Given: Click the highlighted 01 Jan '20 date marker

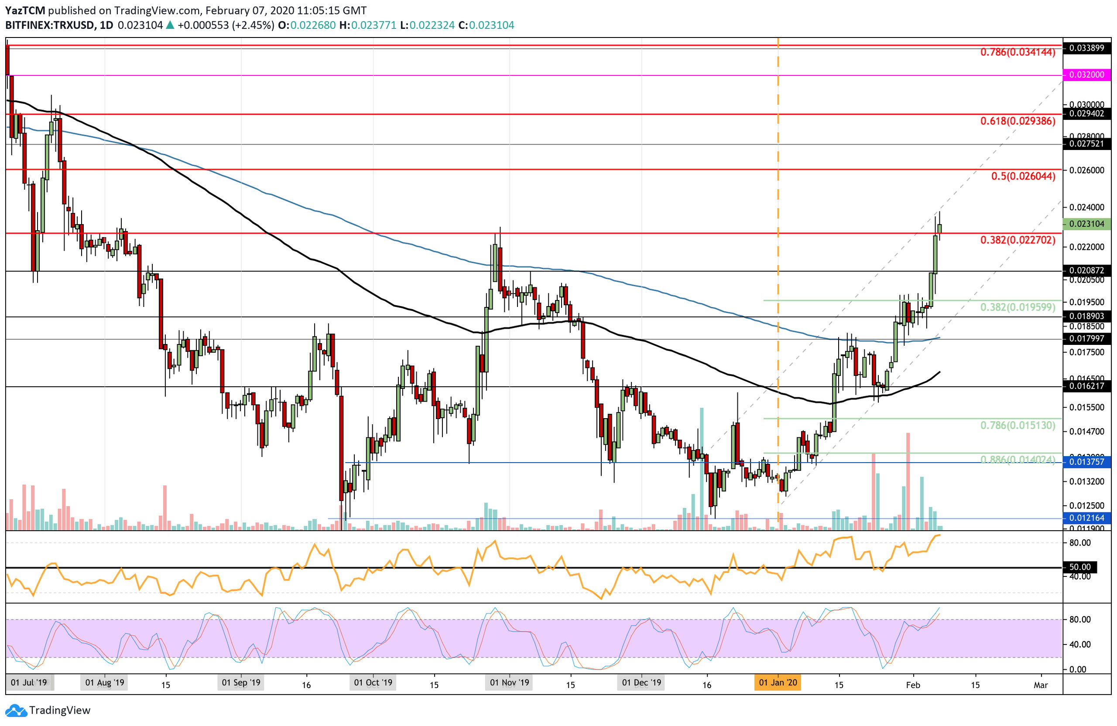Looking at the screenshot, I should click(x=778, y=683).
